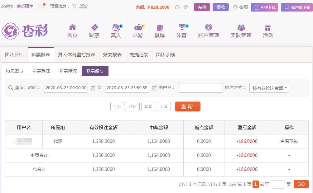
Task: Switch to the 账变报表 tab
Action: click(x=112, y=54)
